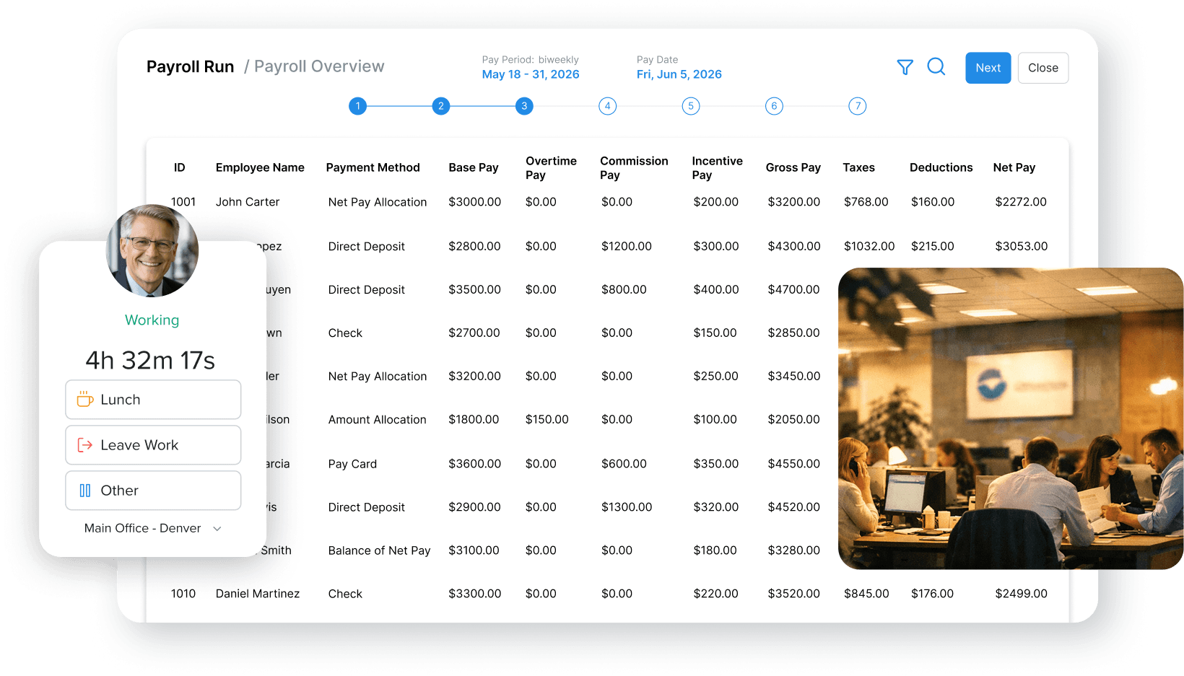Select the coffee cup icon beside Lunch
This screenshot has width=1184, height=676.
tap(85, 399)
